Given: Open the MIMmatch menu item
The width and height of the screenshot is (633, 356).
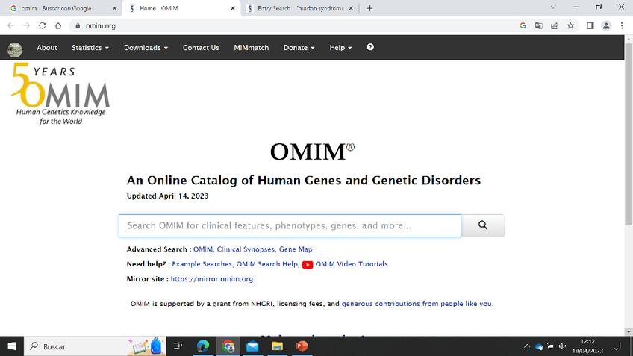Looking at the screenshot, I should [x=251, y=47].
